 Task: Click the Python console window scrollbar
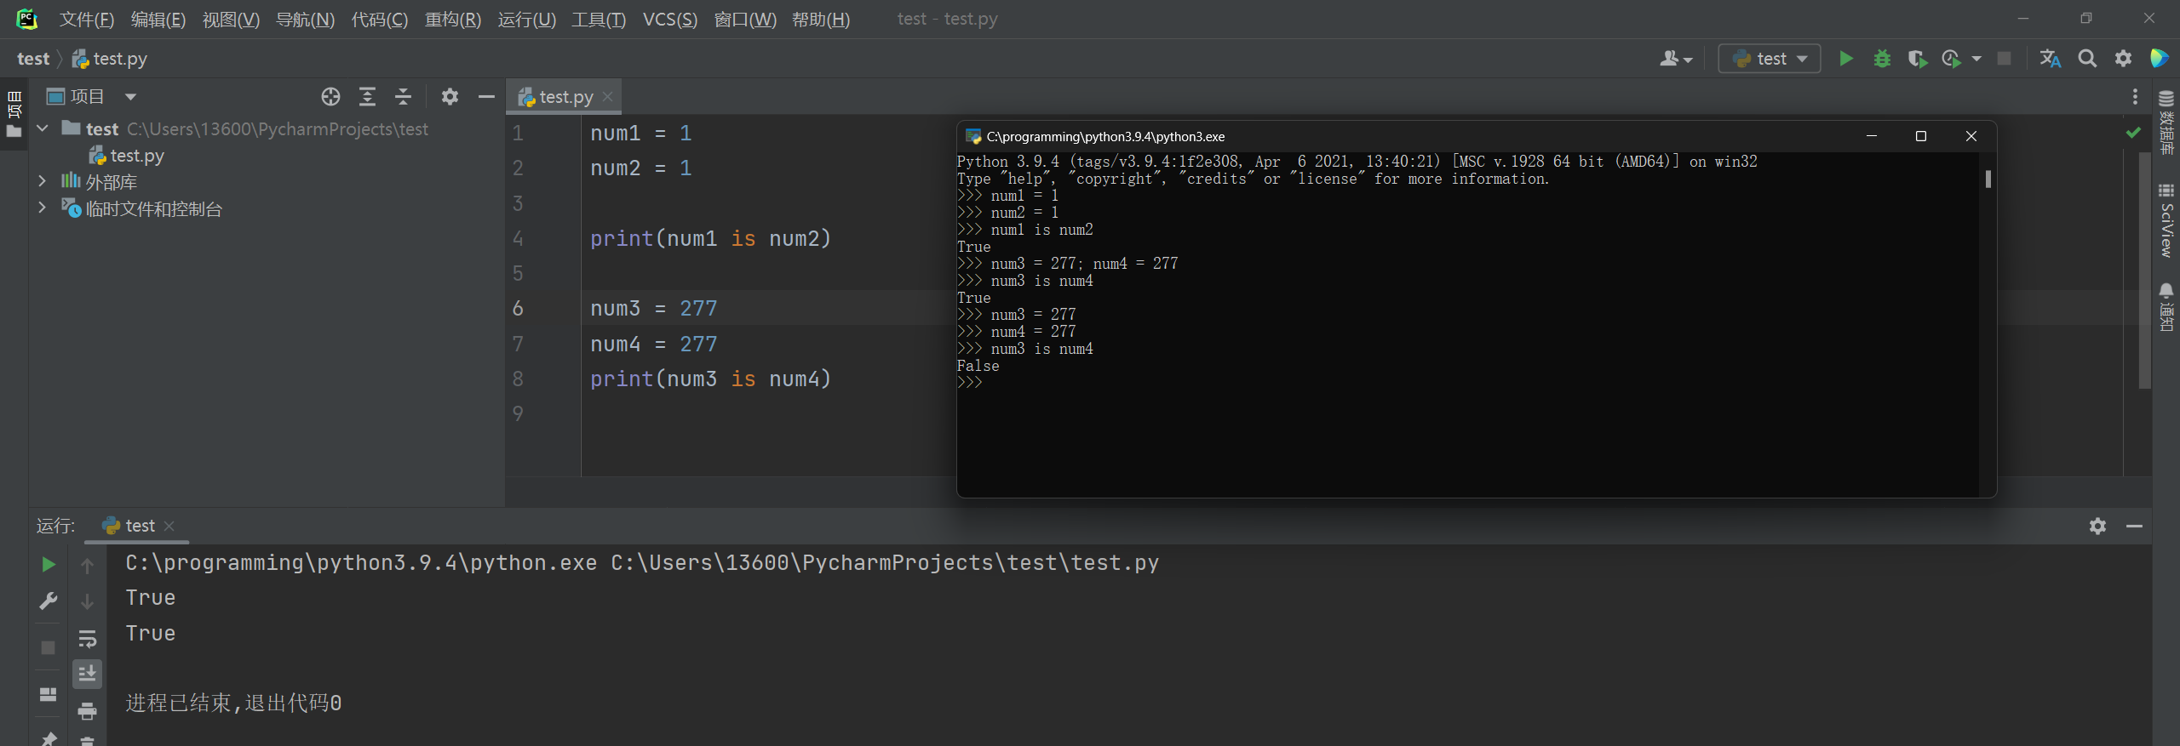point(1988,179)
